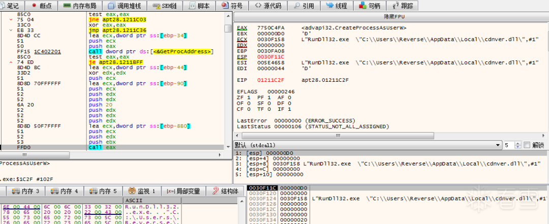Image resolution: width=549 pixels, height=224 pixels.
Task: Open the 内存布局 memory map tab
Action: click(80, 6)
